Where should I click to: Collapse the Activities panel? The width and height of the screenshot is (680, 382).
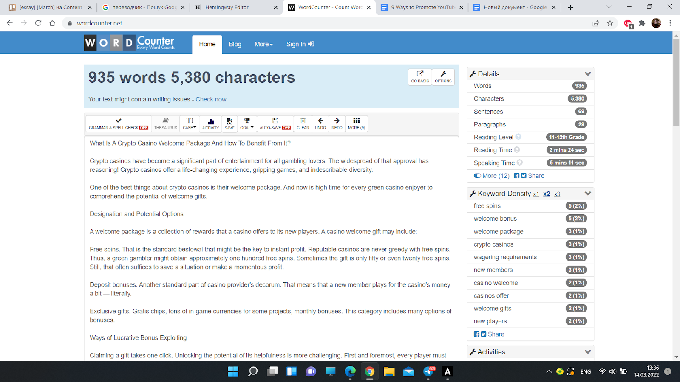coord(588,352)
